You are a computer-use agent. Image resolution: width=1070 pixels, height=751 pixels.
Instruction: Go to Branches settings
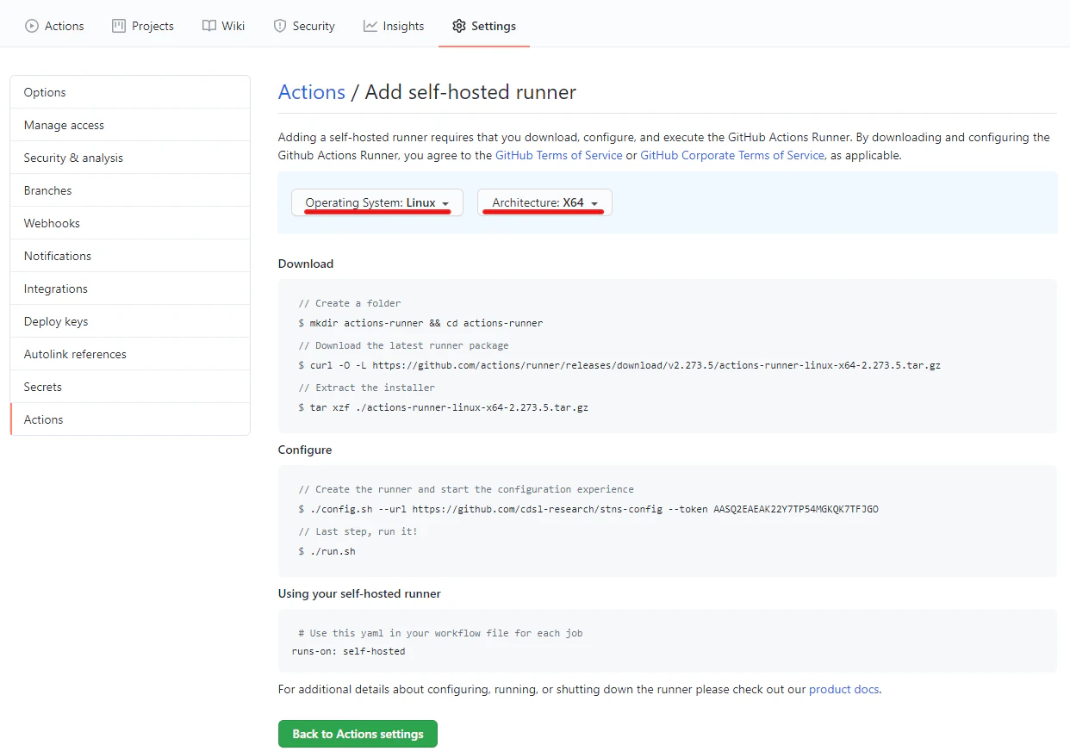coord(130,190)
